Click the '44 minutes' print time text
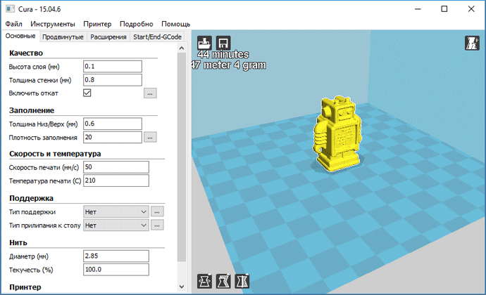The width and height of the screenshot is (486, 295). (x=223, y=54)
